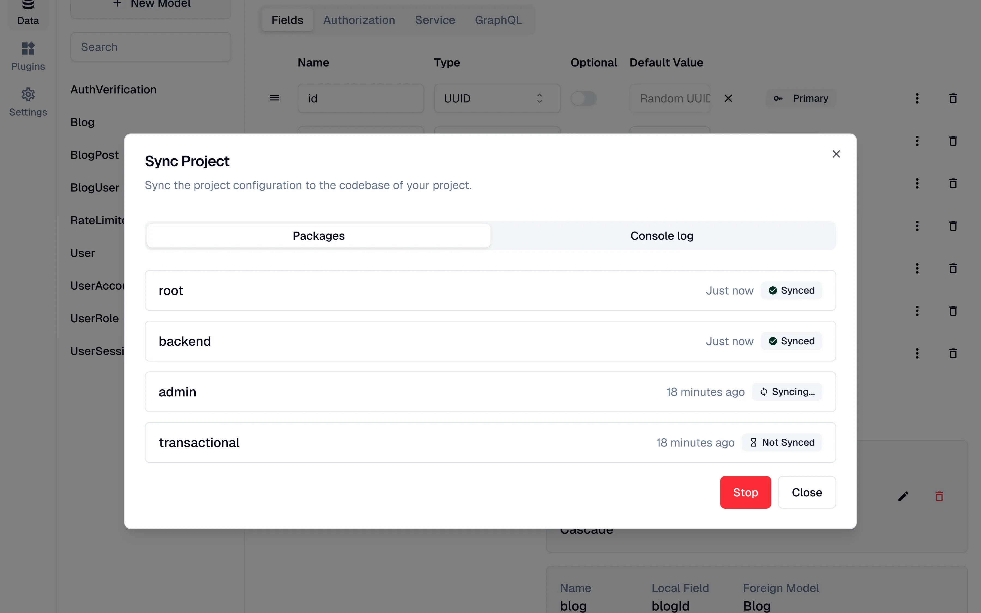Open Settings from the sidebar
This screenshot has width=981, height=613.
click(x=28, y=102)
